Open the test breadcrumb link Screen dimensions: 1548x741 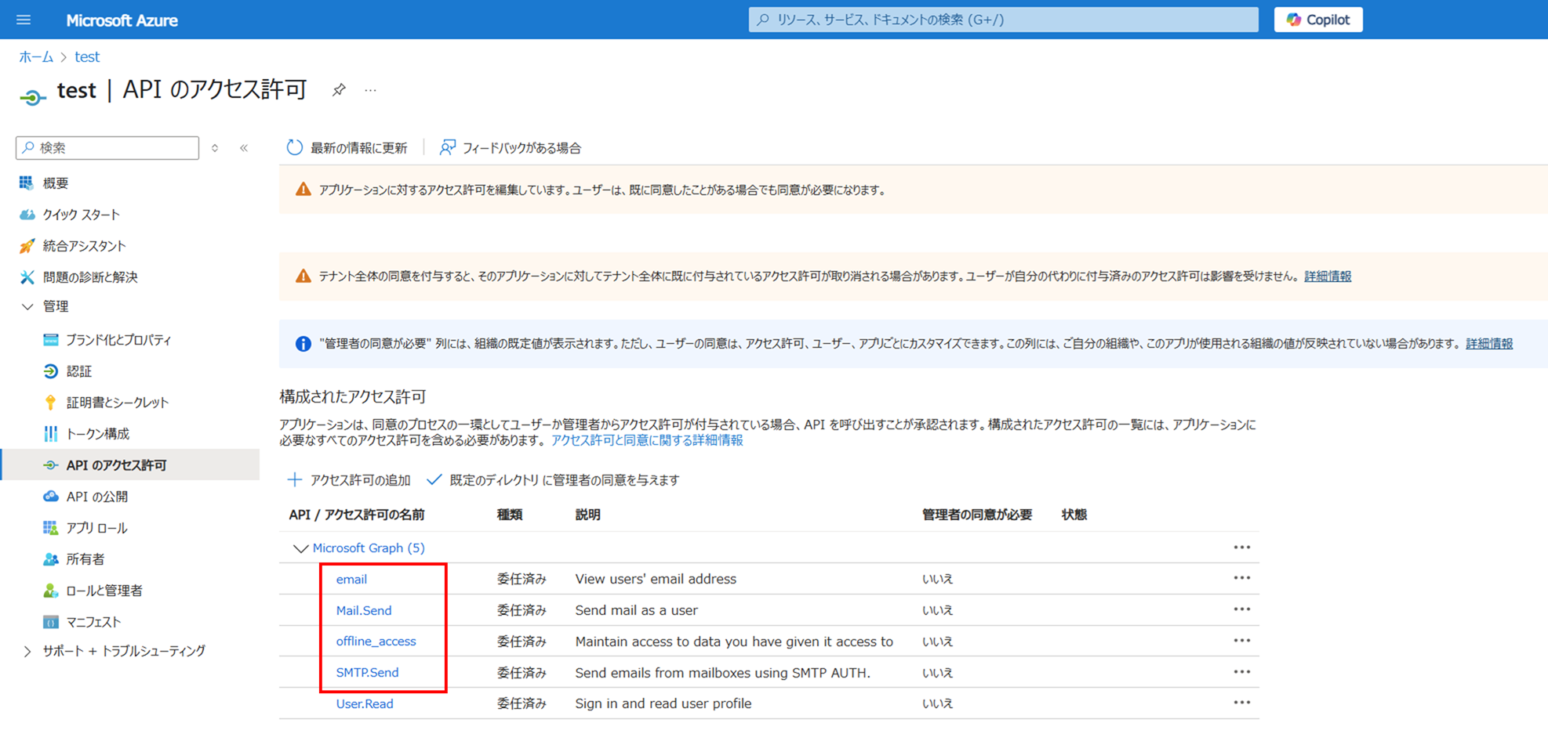[87, 56]
